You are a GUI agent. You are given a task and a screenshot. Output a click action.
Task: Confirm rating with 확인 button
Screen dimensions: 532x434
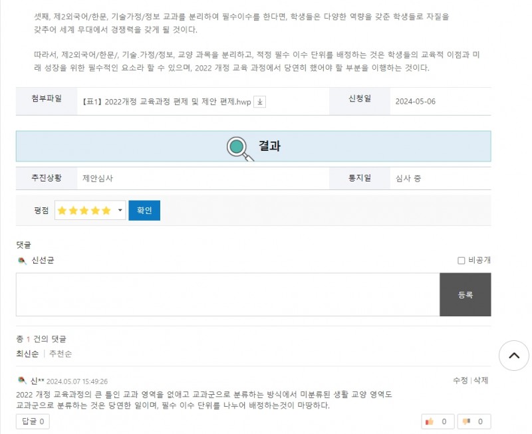click(144, 210)
